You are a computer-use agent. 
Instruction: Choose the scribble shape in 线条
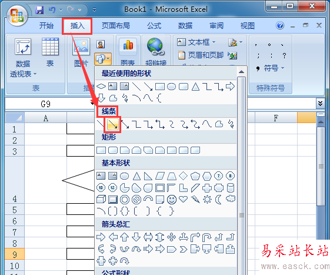pyautogui.click(x=231, y=124)
